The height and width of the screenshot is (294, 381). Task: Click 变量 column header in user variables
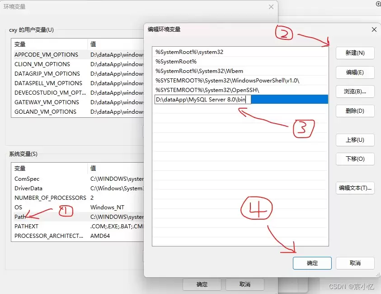click(x=49, y=44)
